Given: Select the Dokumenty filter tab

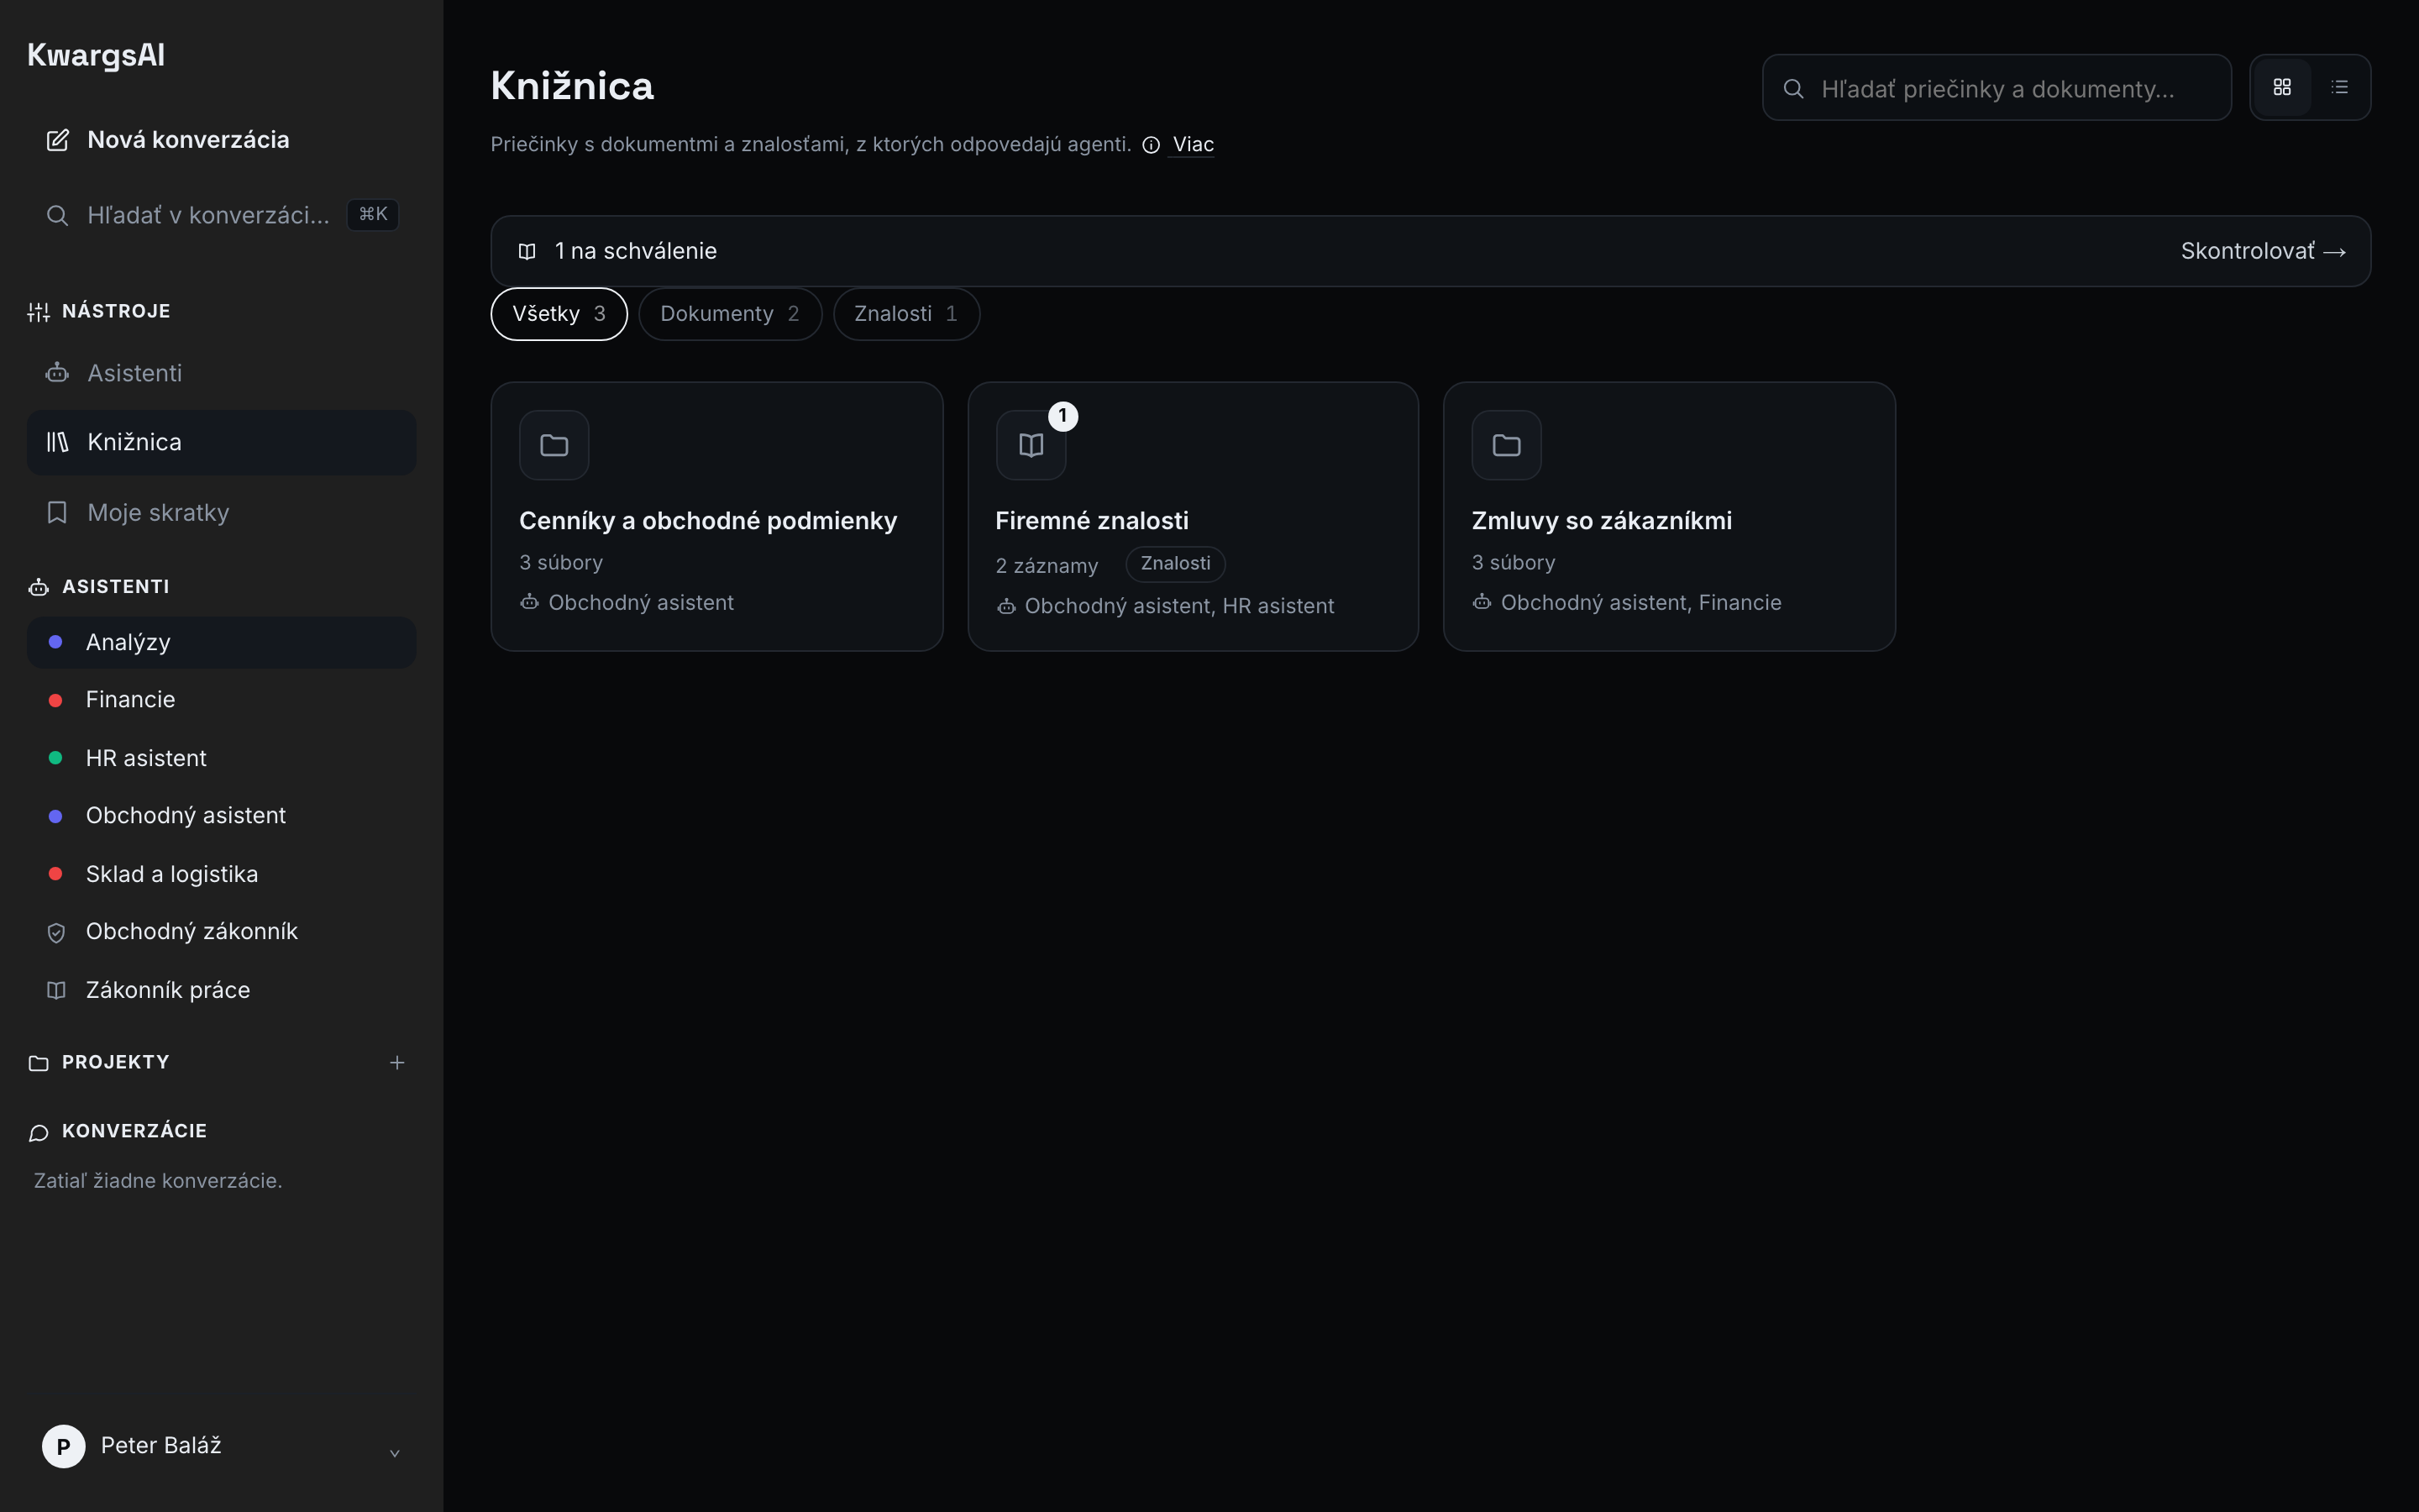Looking at the screenshot, I should (x=730, y=314).
